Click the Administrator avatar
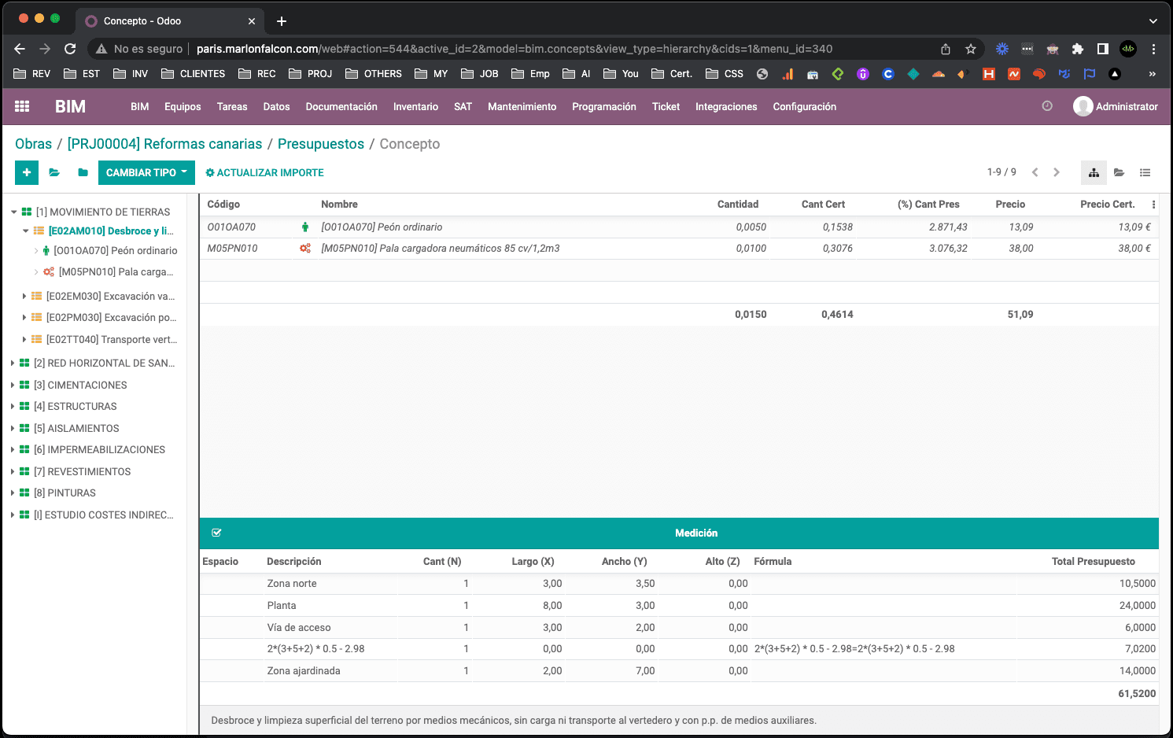Screen dimensions: 1173x738 pyautogui.click(x=1083, y=106)
